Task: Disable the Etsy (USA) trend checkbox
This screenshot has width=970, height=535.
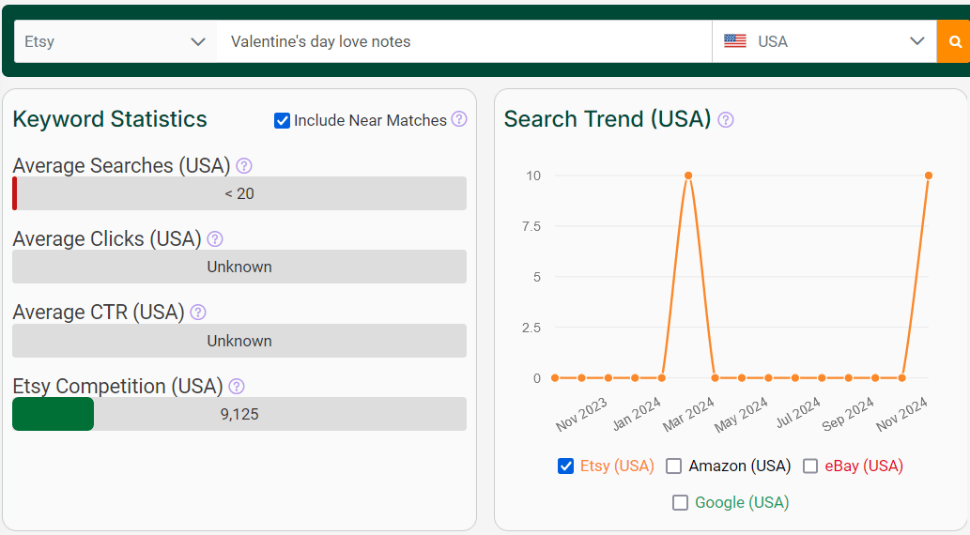Action: point(565,466)
